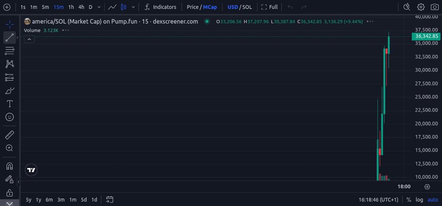Set range to 5d
This screenshot has width=442, height=206.
point(84,200)
